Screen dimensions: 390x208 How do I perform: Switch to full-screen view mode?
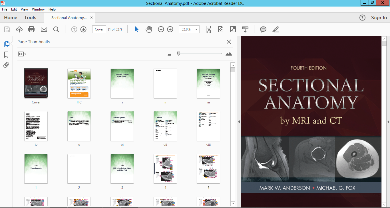(233, 29)
